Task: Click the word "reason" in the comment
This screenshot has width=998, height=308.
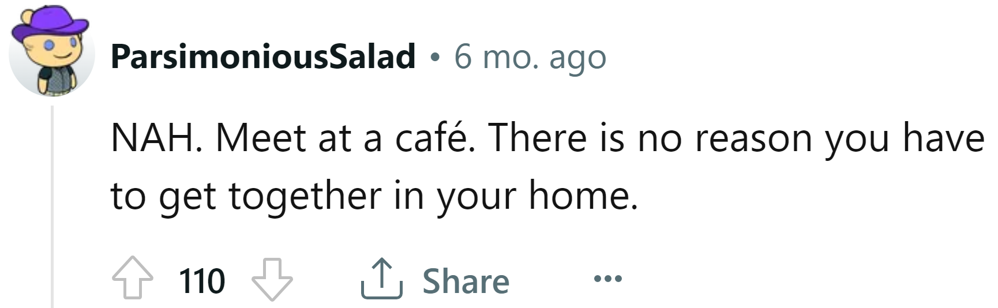Action: (x=753, y=138)
